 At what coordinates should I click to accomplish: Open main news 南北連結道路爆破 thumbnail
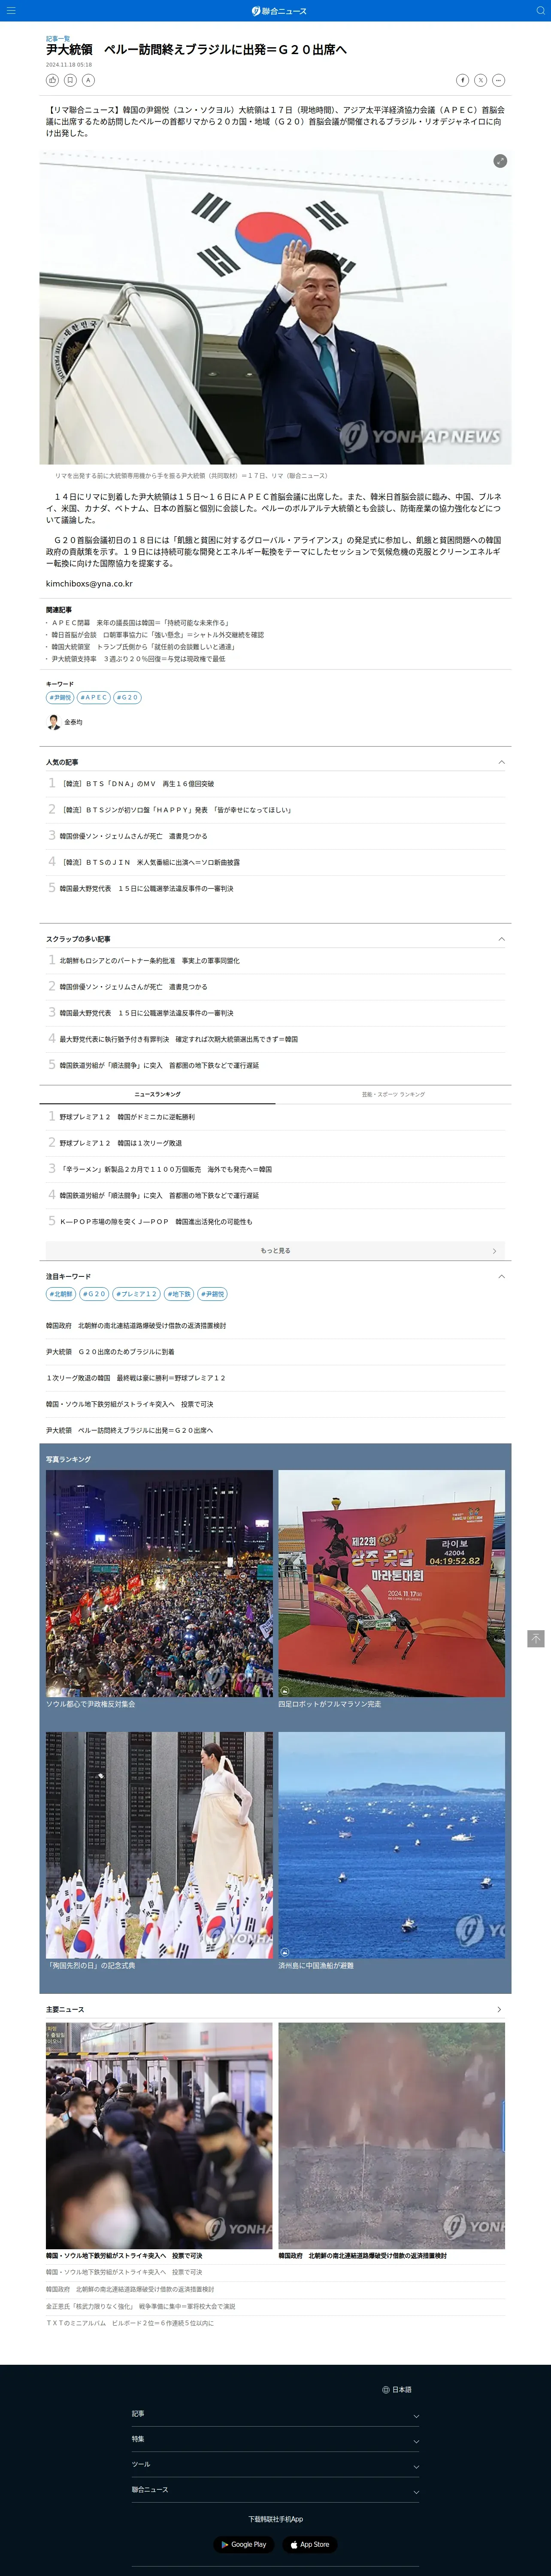point(391,2136)
